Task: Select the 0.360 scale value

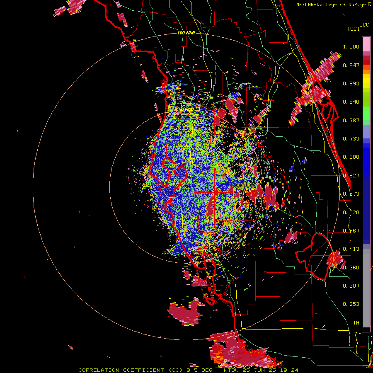Action: (351, 268)
